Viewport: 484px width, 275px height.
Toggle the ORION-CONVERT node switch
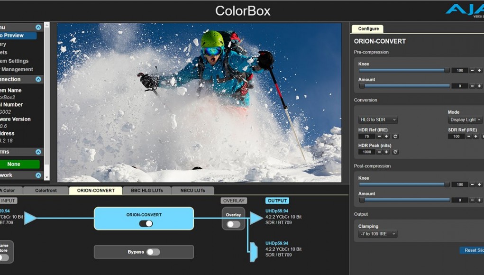(146, 223)
